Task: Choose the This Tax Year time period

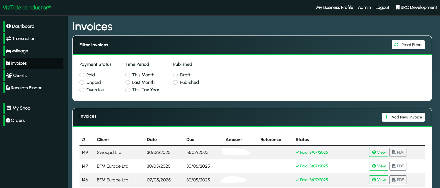Action: [x=128, y=90]
